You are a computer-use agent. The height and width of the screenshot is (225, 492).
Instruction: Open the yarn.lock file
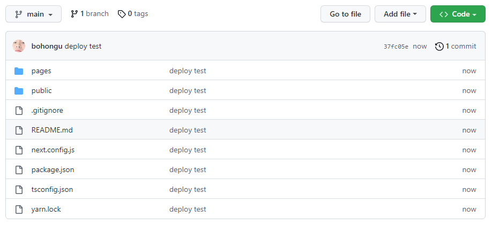(46, 209)
